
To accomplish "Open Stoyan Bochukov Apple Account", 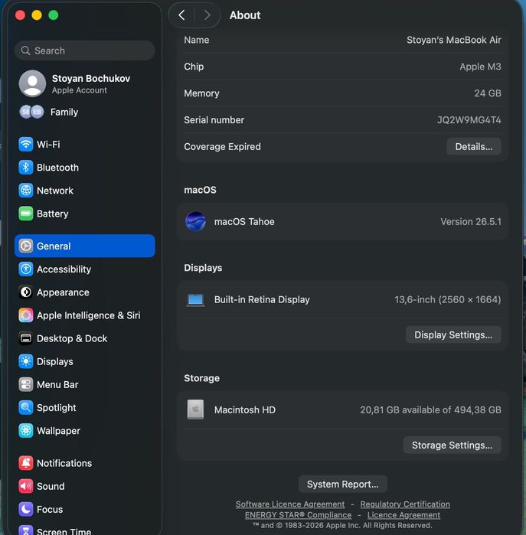I will pos(85,83).
